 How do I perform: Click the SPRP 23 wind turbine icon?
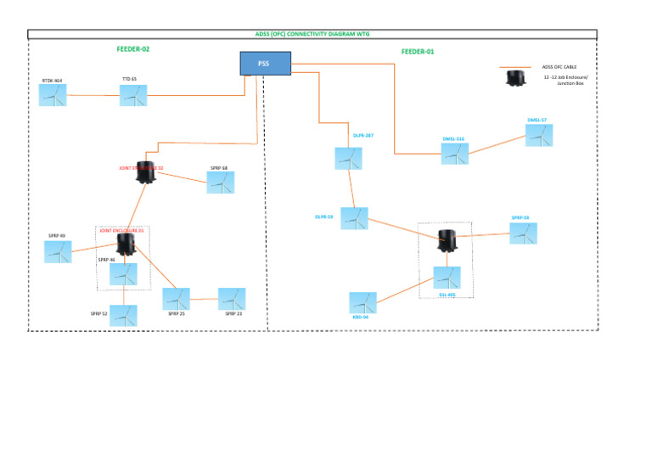click(x=232, y=299)
